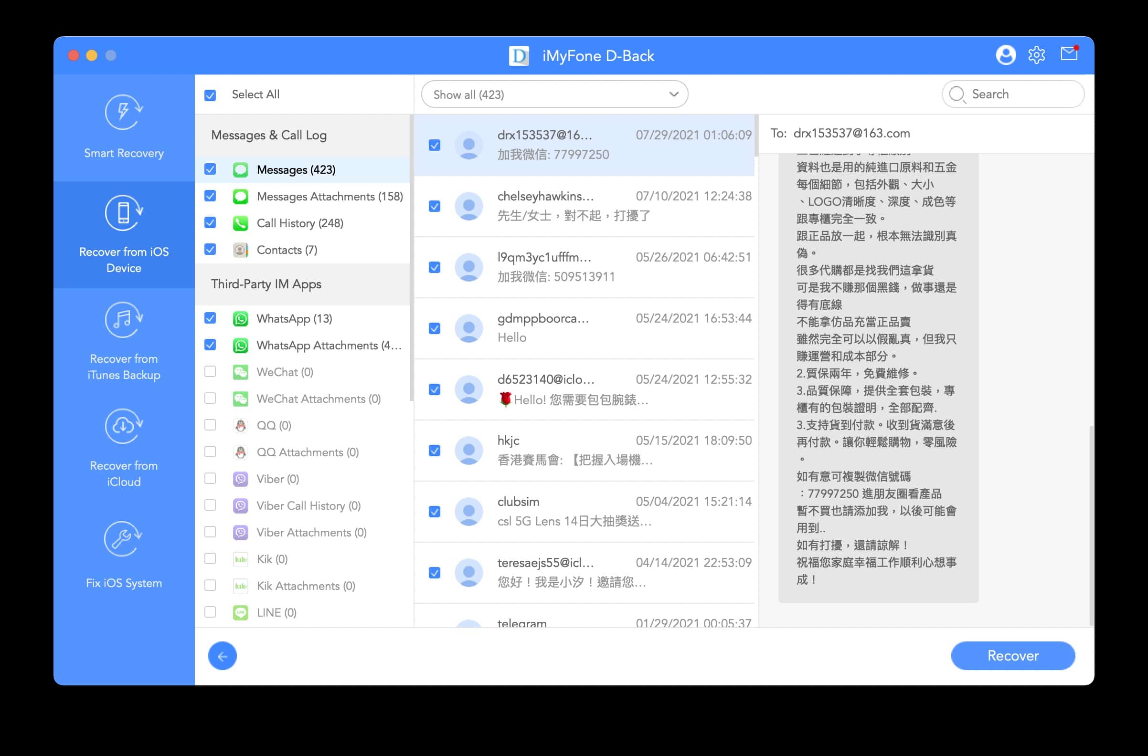Select Recover from iTunes Backup icon

[x=124, y=320]
